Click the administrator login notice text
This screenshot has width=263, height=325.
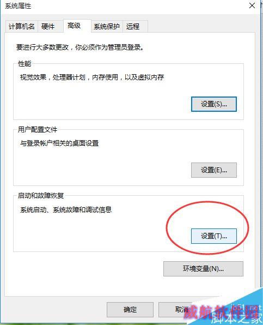80,47
